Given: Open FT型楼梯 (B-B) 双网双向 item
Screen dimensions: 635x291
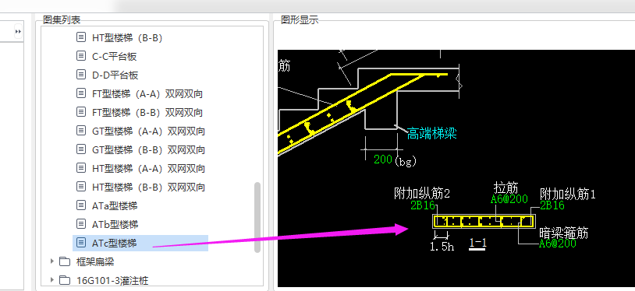Looking at the screenshot, I should point(147,113).
